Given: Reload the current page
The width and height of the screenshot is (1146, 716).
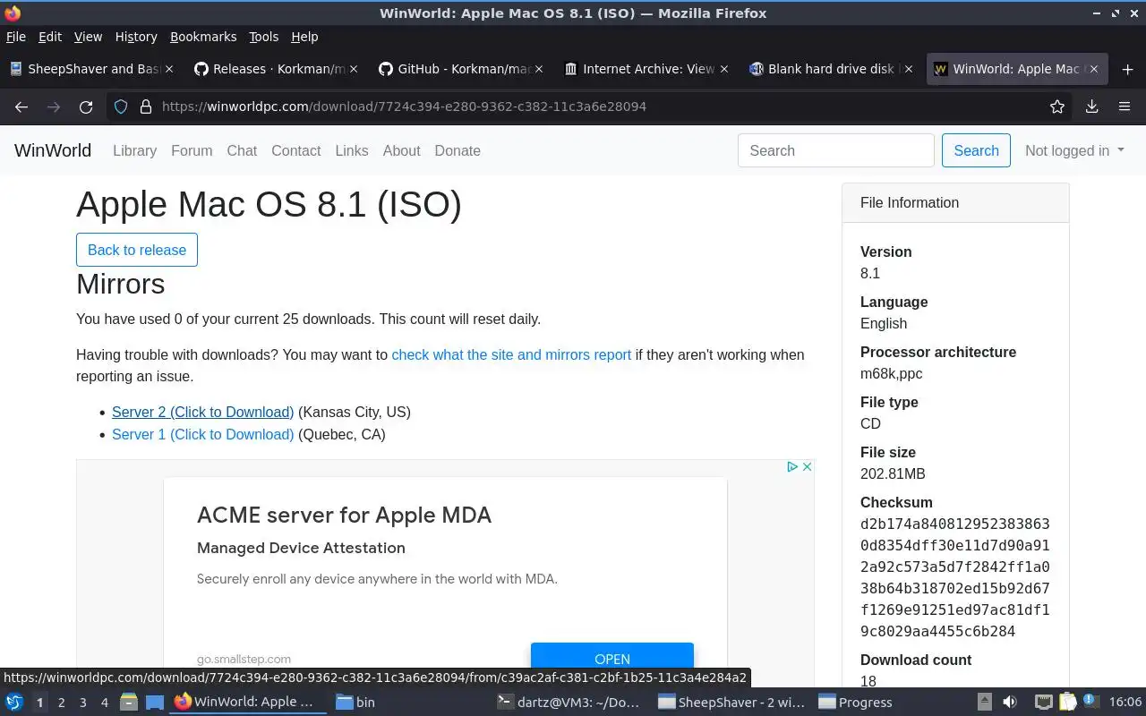Looking at the screenshot, I should (x=86, y=107).
